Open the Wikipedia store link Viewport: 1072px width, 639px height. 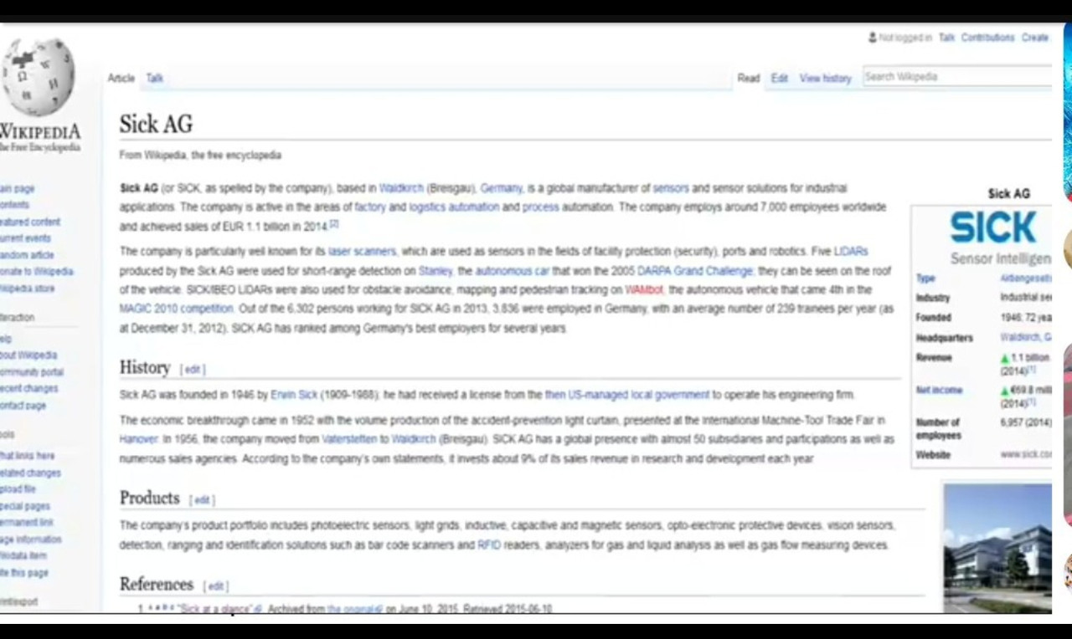27,289
